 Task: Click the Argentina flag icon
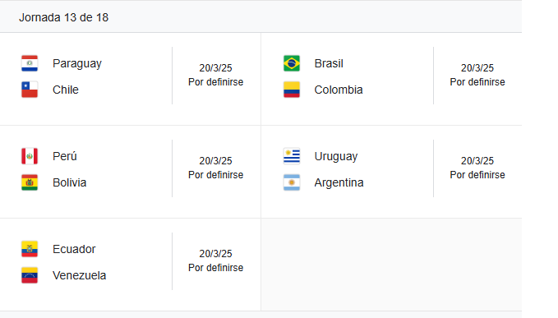click(x=292, y=182)
